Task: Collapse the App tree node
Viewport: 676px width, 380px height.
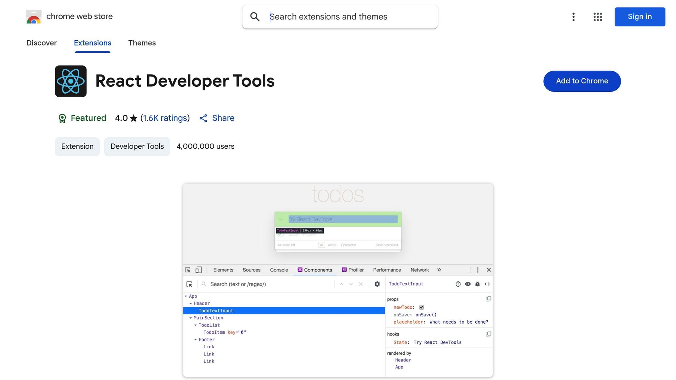Action: pos(186,296)
